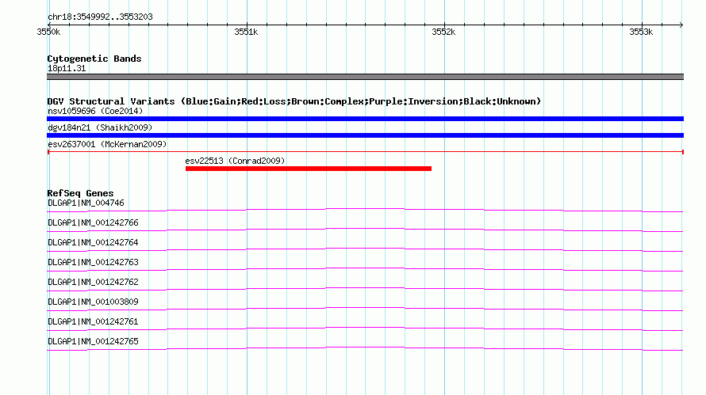Click the chr18:3549992..3553203 coordinate label
The height and width of the screenshot is (395, 706).
[100, 17]
